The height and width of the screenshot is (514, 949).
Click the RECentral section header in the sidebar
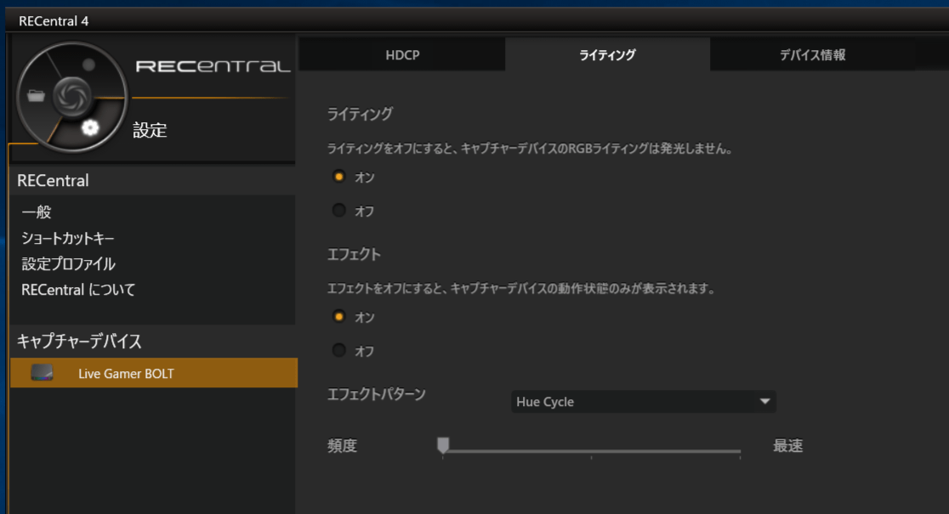click(x=152, y=180)
